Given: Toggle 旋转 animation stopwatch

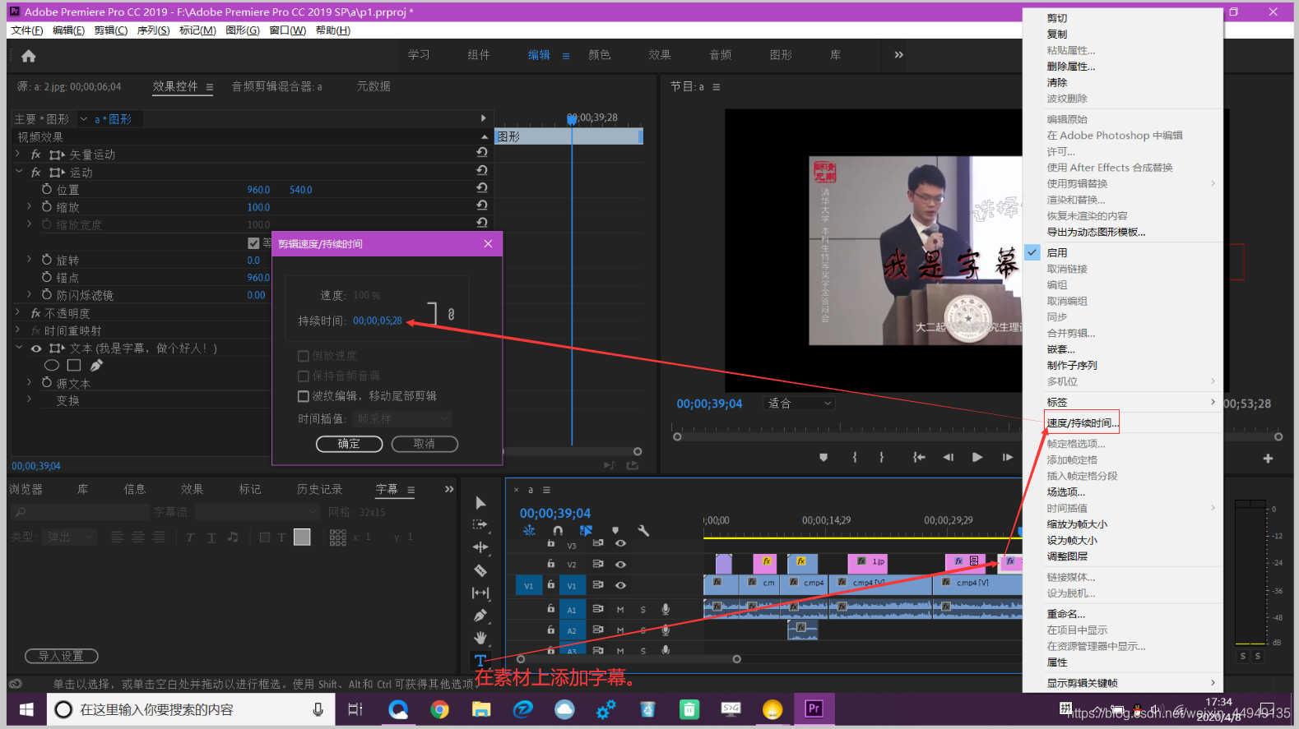Looking at the screenshot, I should pos(47,259).
